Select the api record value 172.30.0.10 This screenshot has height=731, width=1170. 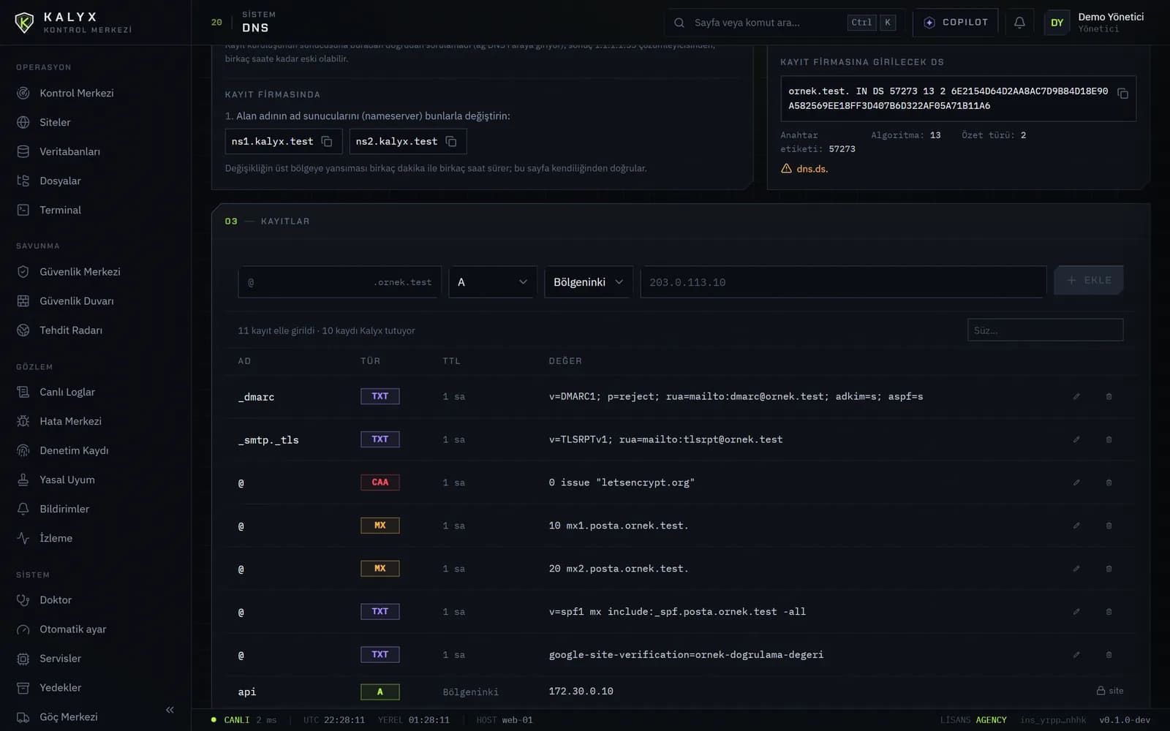(x=581, y=692)
